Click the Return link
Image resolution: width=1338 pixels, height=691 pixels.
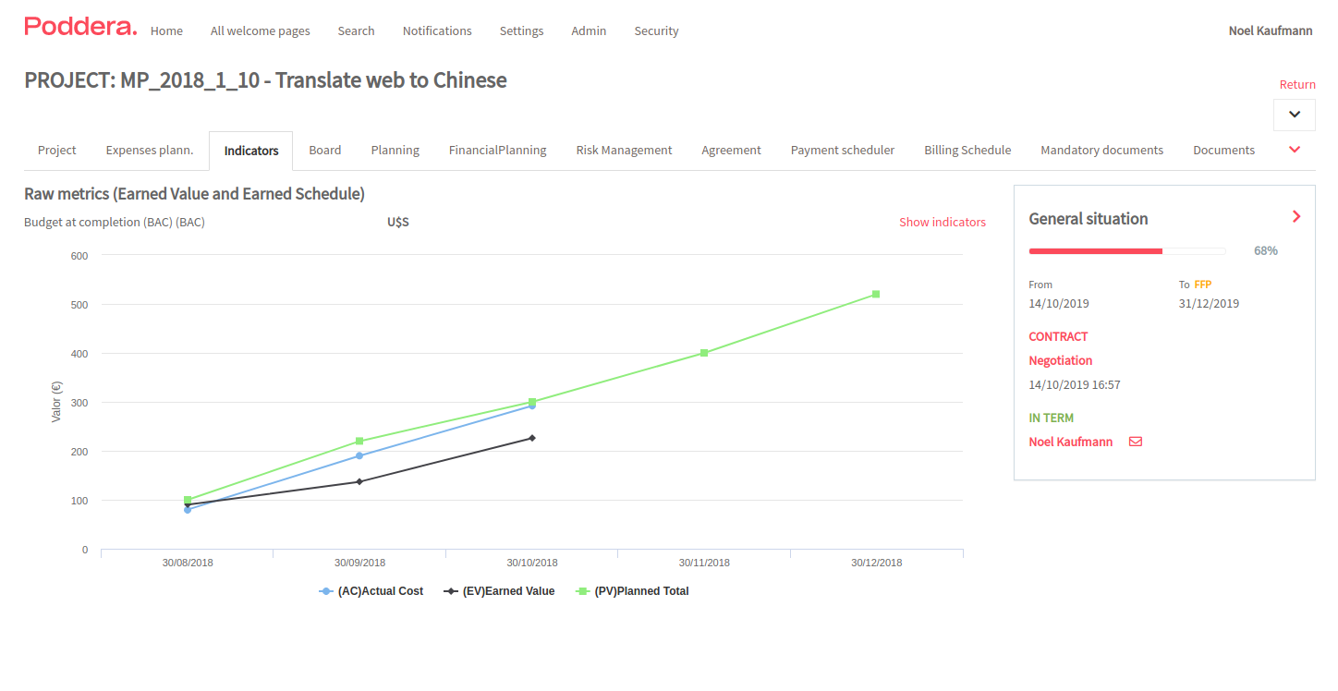[x=1296, y=84]
